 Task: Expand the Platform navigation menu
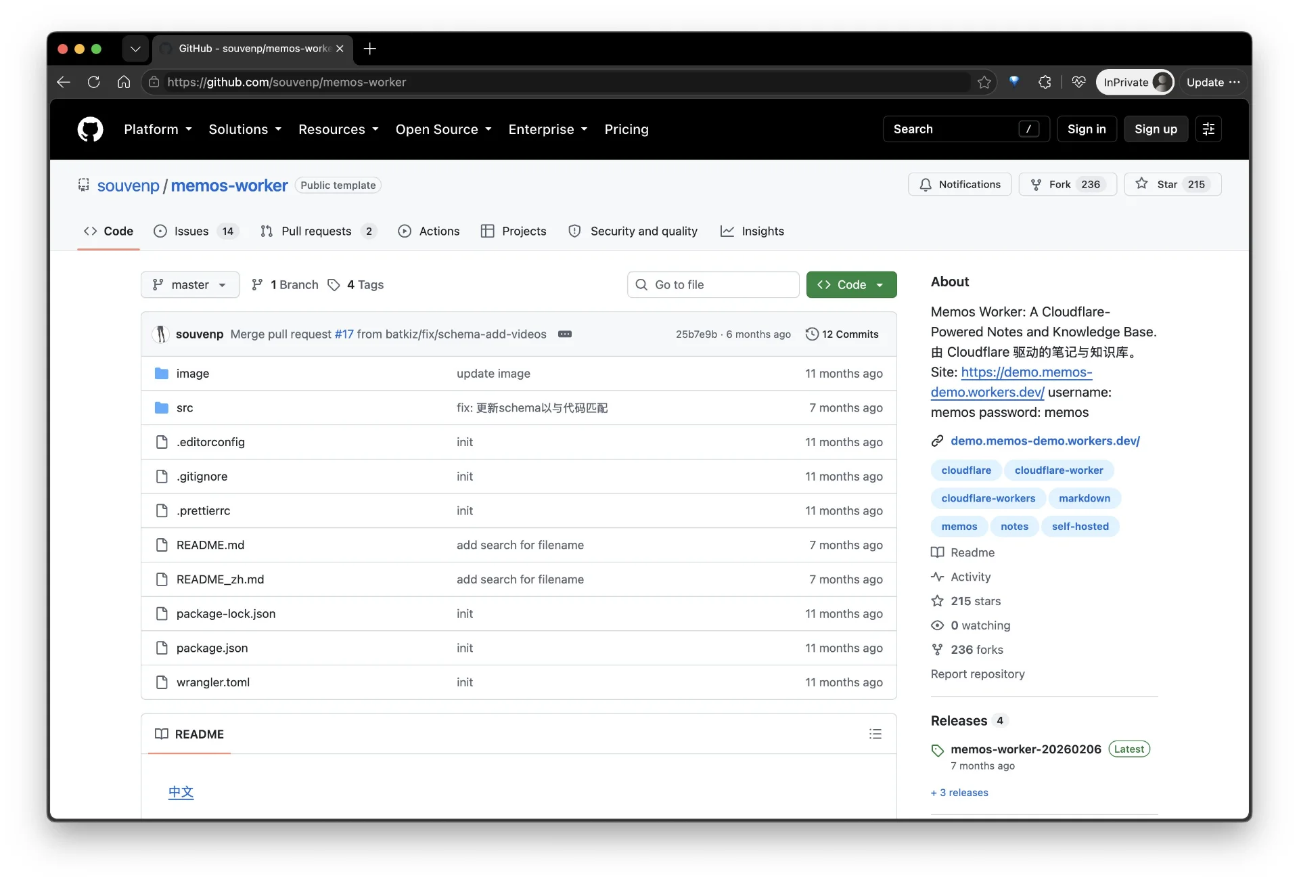click(158, 129)
